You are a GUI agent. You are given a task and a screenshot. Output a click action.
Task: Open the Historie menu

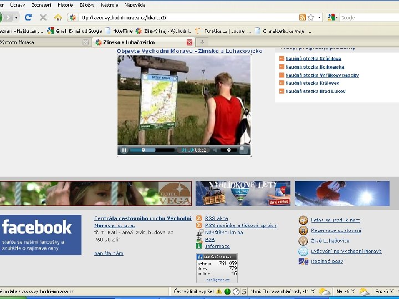pos(65,5)
